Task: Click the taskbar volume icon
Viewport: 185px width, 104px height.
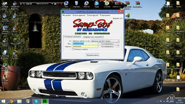Action: [x=167, y=101]
